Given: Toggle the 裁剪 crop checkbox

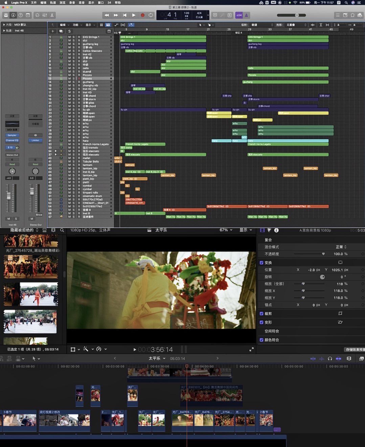Looking at the screenshot, I should click(x=261, y=314).
